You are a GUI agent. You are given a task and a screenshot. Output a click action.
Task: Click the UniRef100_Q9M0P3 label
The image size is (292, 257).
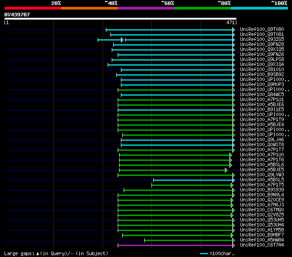tap(262, 84)
